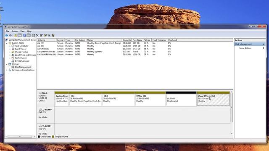Click the Back arrow in the toolbar
The height and width of the screenshot is (151, 269).
pos(7,35)
